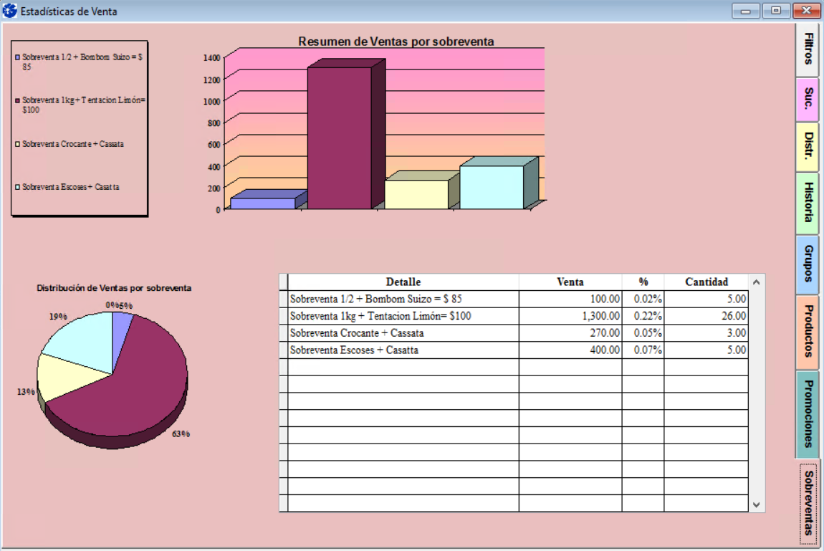Switch to the Promociones tab
This screenshot has width=824, height=551.
click(808, 413)
